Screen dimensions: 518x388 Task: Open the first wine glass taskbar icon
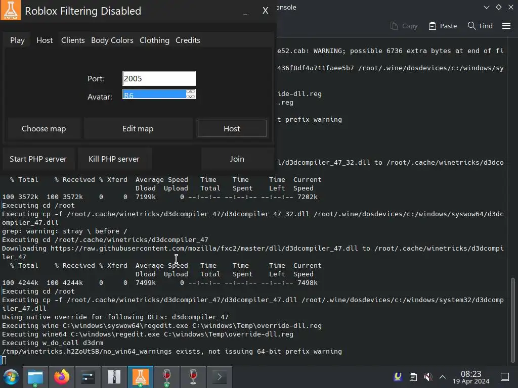click(x=167, y=377)
